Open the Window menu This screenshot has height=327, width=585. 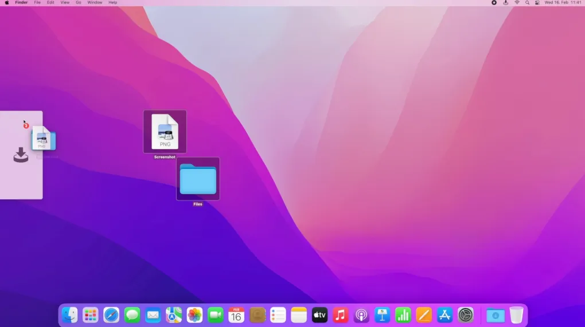95,3
